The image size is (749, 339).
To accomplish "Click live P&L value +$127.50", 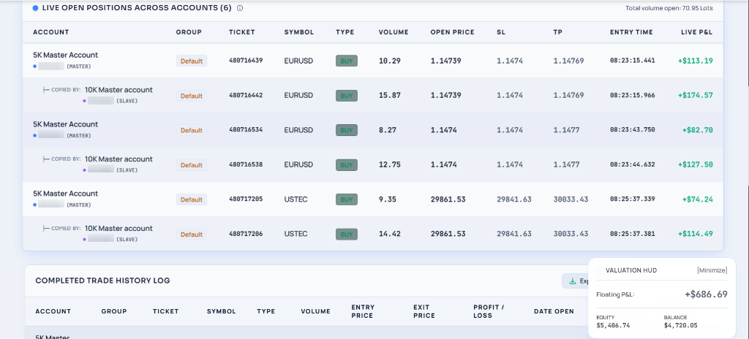I will coord(696,164).
